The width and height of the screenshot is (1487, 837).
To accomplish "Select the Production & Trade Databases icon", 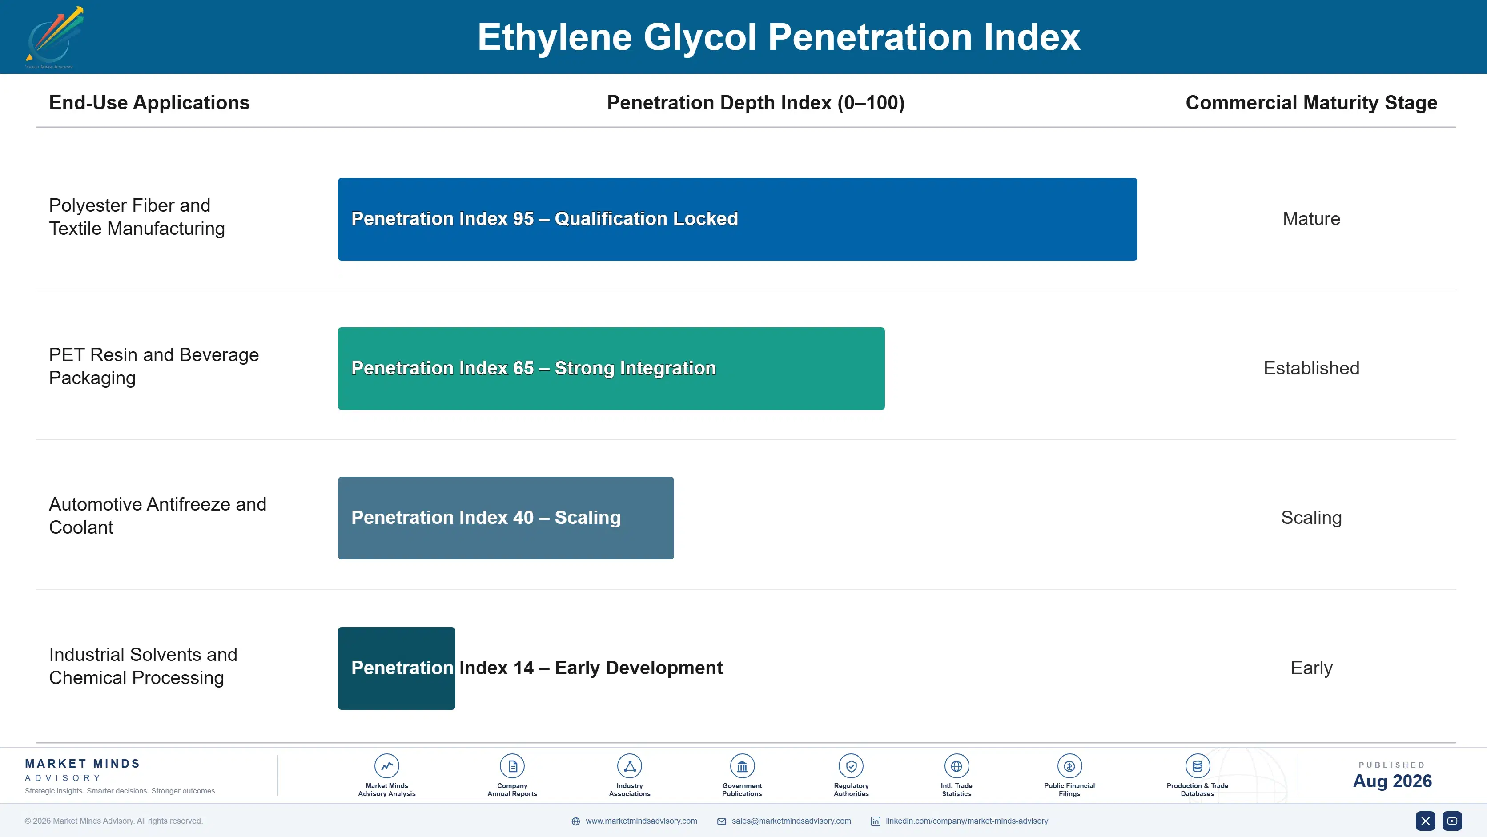I will coord(1197,766).
